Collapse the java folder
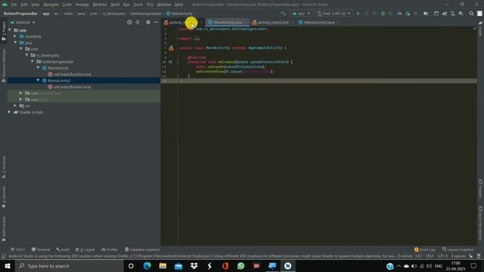Image resolution: width=484 pixels, height=272 pixels. [x=15, y=42]
